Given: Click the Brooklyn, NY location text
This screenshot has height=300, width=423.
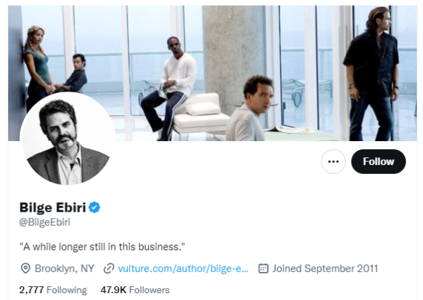Looking at the screenshot, I should point(65,268).
